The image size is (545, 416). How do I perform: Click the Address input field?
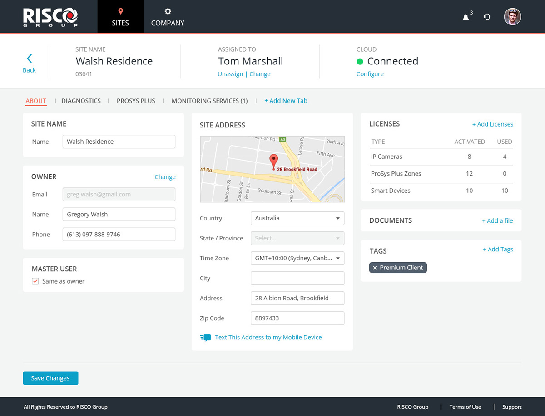coord(297,298)
